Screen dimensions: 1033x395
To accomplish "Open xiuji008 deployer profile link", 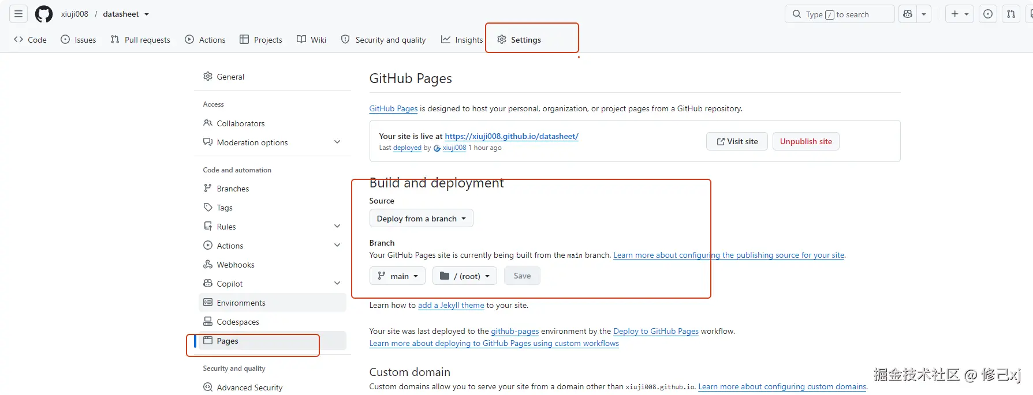I will pyautogui.click(x=454, y=148).
